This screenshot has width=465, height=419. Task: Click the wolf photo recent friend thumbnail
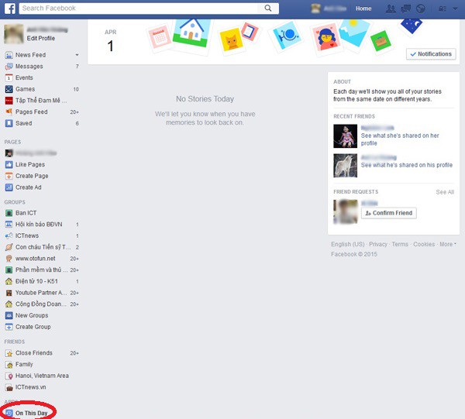tap(345, 165)
